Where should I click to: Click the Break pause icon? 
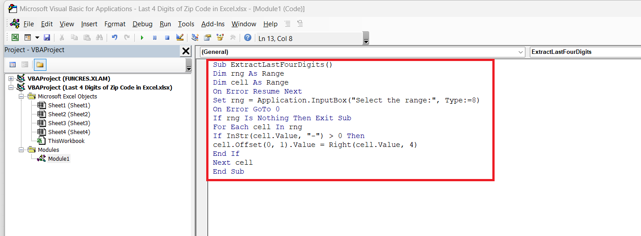coord(154,38)
